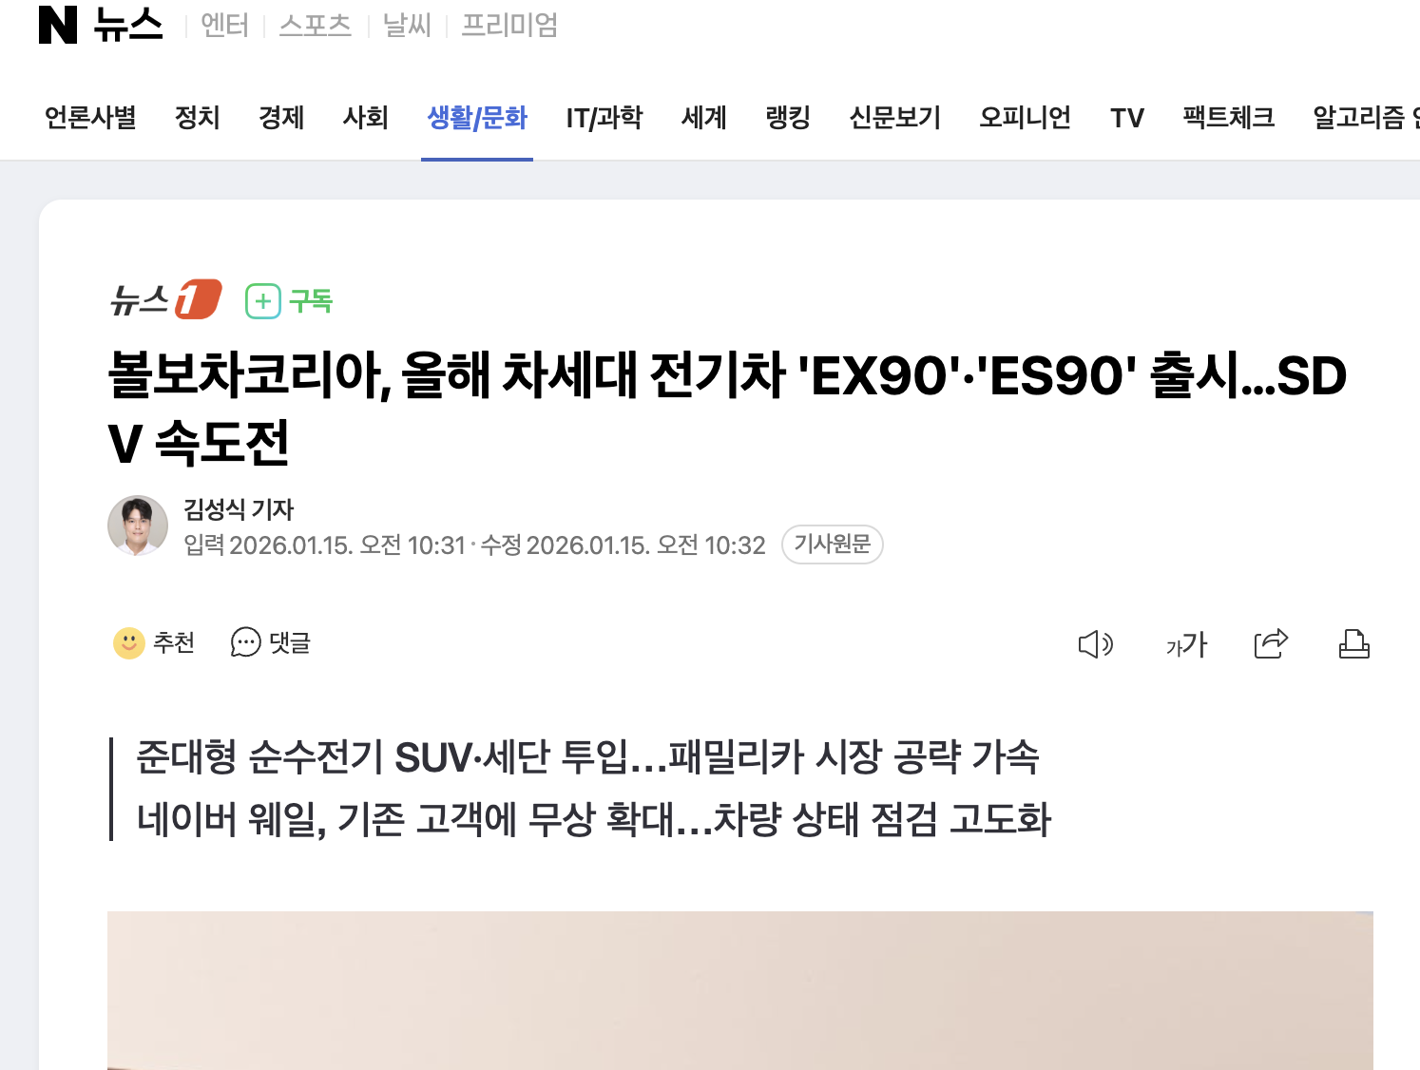
Task: Click the smiley 추천 icon
Action: click(129, 643)
